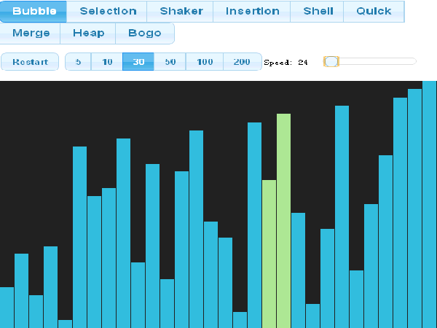Select the Bubble sort algorithm
Screen dimensions: 437x328
coord(34,12)
